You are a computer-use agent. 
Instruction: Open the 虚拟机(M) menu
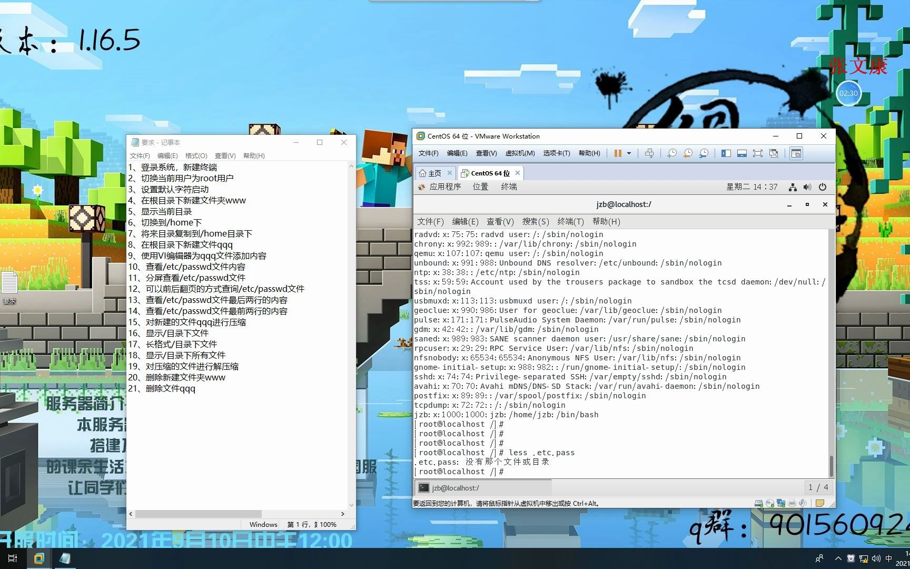520,153
